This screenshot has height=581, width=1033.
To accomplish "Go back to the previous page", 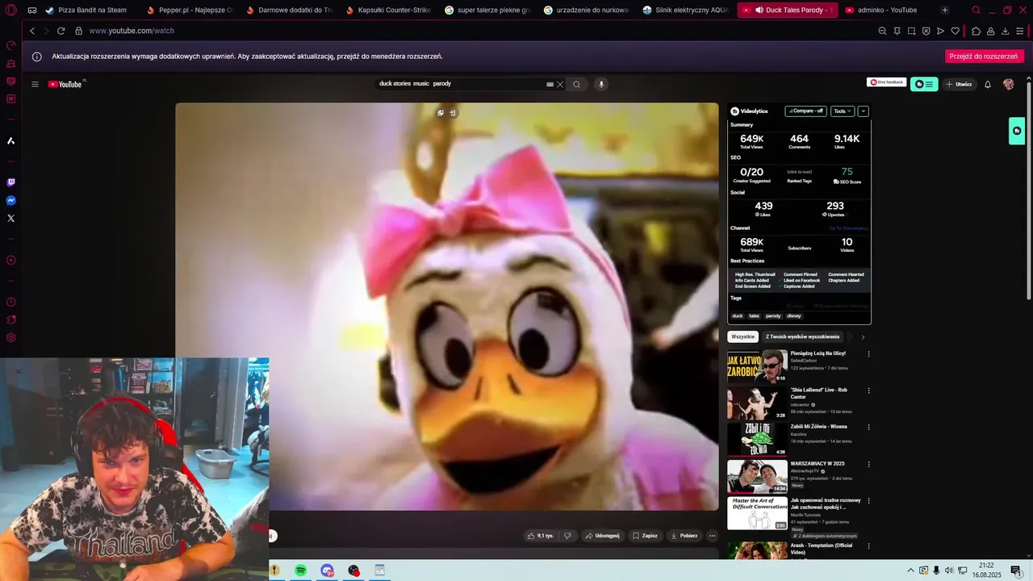I will (32, 31).
